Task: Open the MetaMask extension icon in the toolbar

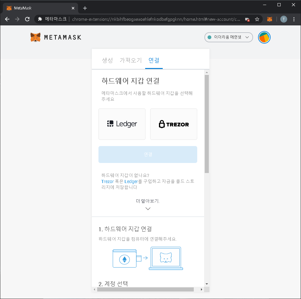Action: tap(270, 19)
